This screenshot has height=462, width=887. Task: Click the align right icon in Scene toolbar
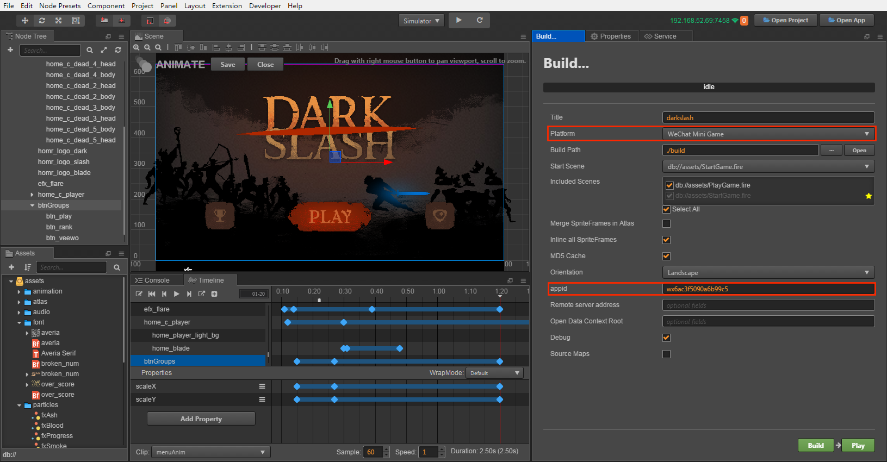(x=241, y=47)
